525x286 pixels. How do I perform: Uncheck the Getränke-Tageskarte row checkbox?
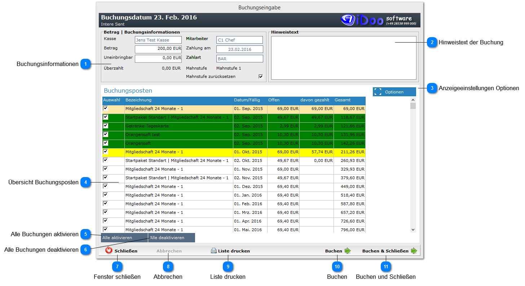[x=105, y=126]
